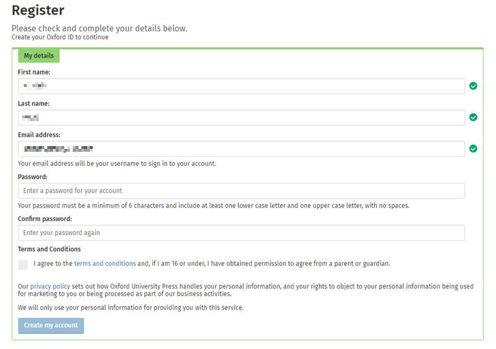Click the Email address label
Screen dimensions: 496x349
click(x=39, y=135)
